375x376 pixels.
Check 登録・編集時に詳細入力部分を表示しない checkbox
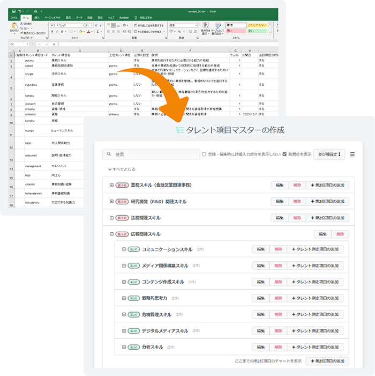204,154
